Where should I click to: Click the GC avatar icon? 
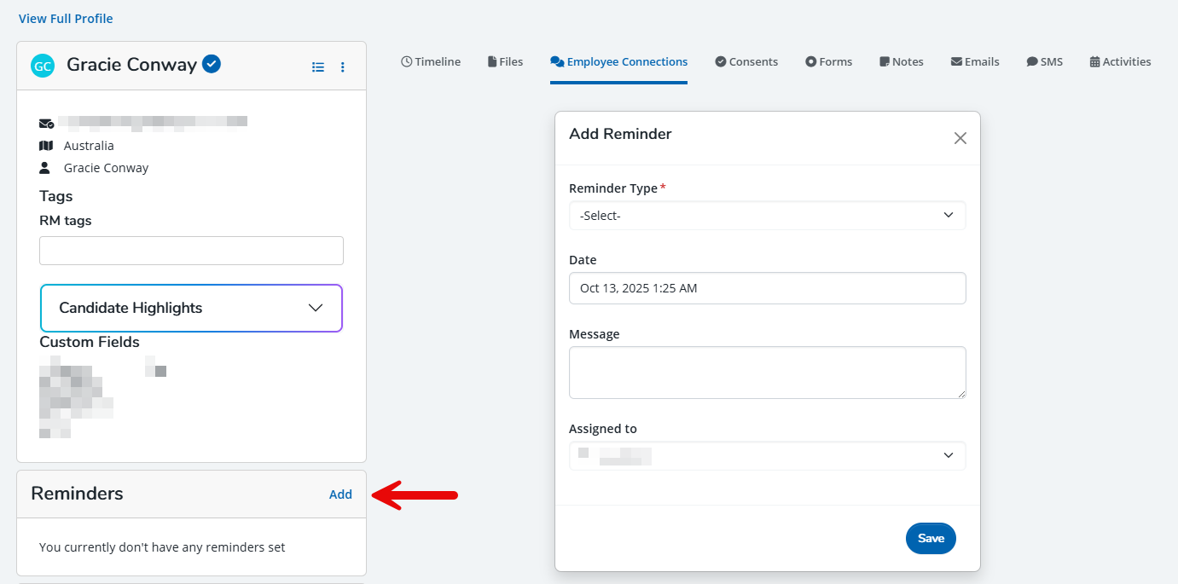[x=43, y=66]
